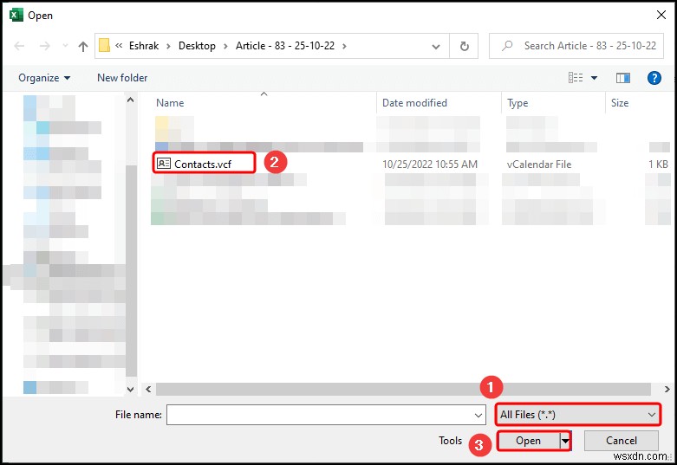Click the folder icon in the address bar
This screenshot has height=465, width=677.
[105, 45]
